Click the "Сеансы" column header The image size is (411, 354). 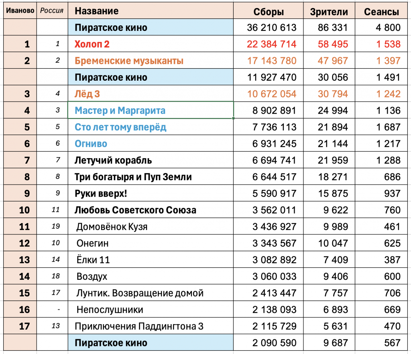381,11
